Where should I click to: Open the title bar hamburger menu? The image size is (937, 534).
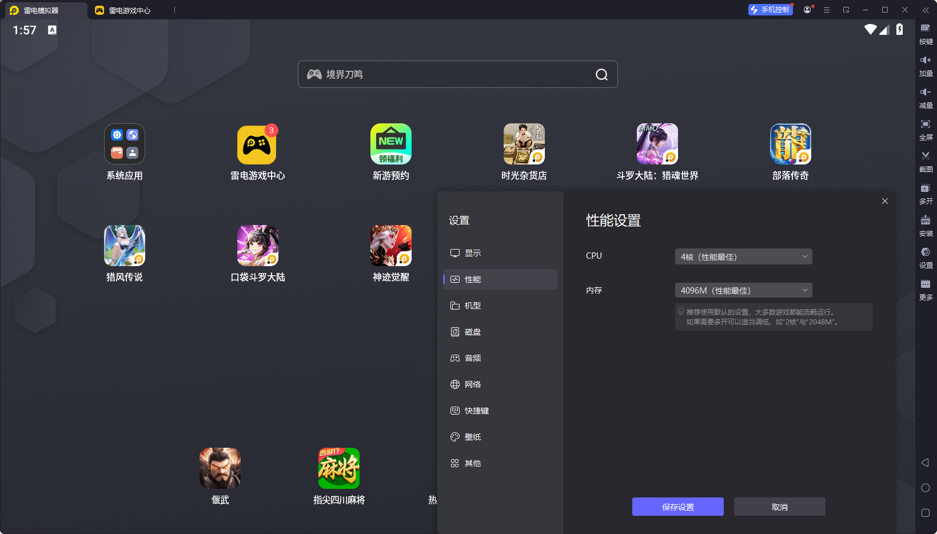pyautogui.click(x=827, y=10)
